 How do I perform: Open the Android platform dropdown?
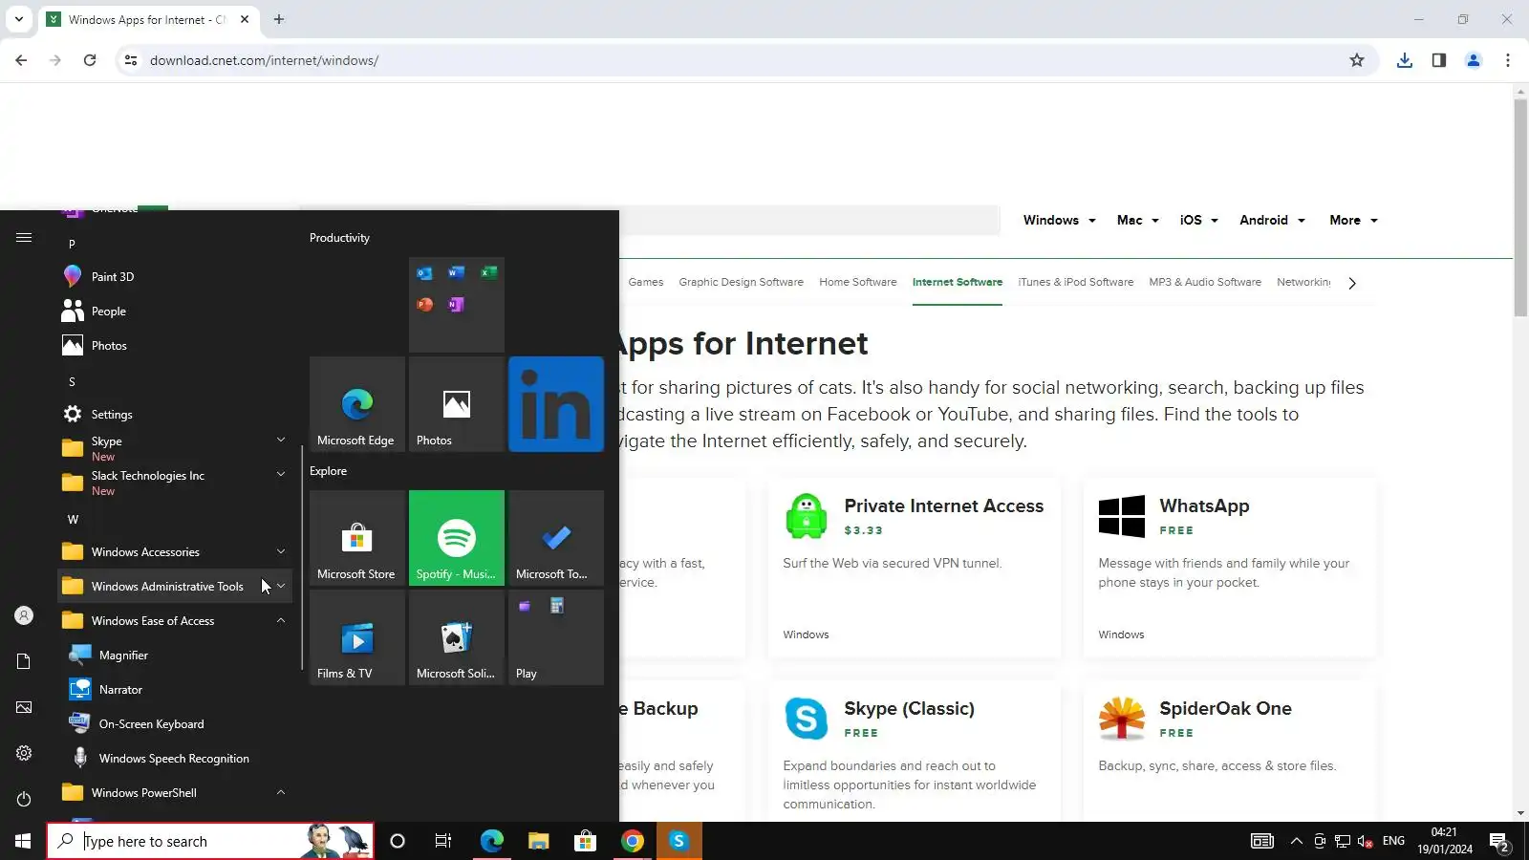pos(1273,221)
